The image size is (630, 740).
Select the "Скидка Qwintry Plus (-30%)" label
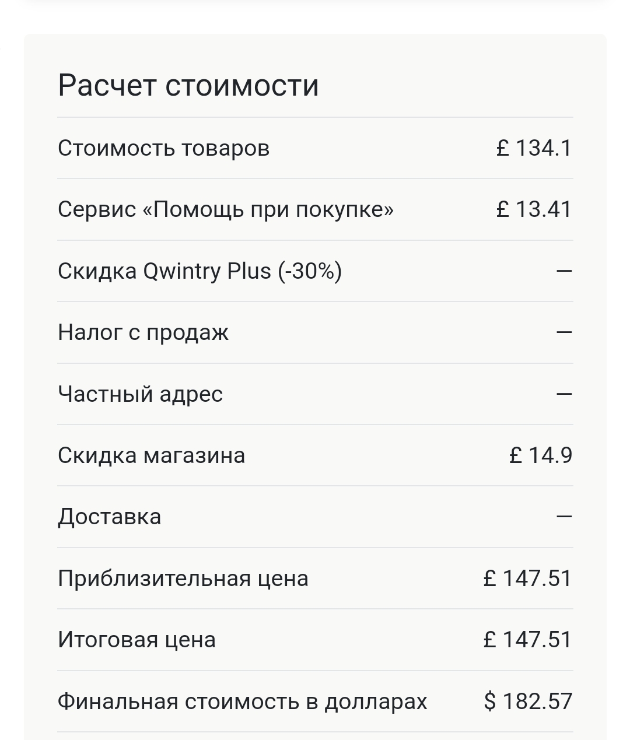(x=199, y=271)
